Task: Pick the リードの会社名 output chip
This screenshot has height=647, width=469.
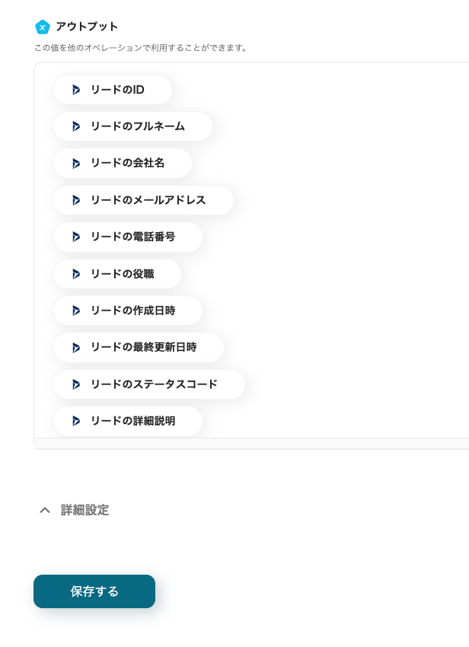Action: click(x=127, y=163)
